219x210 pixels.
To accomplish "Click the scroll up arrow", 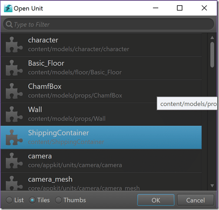I will (212, 38).
